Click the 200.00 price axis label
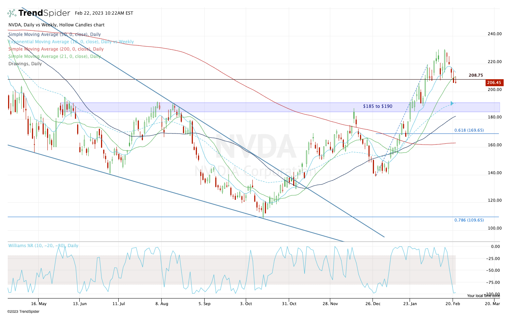 (494, 89)
